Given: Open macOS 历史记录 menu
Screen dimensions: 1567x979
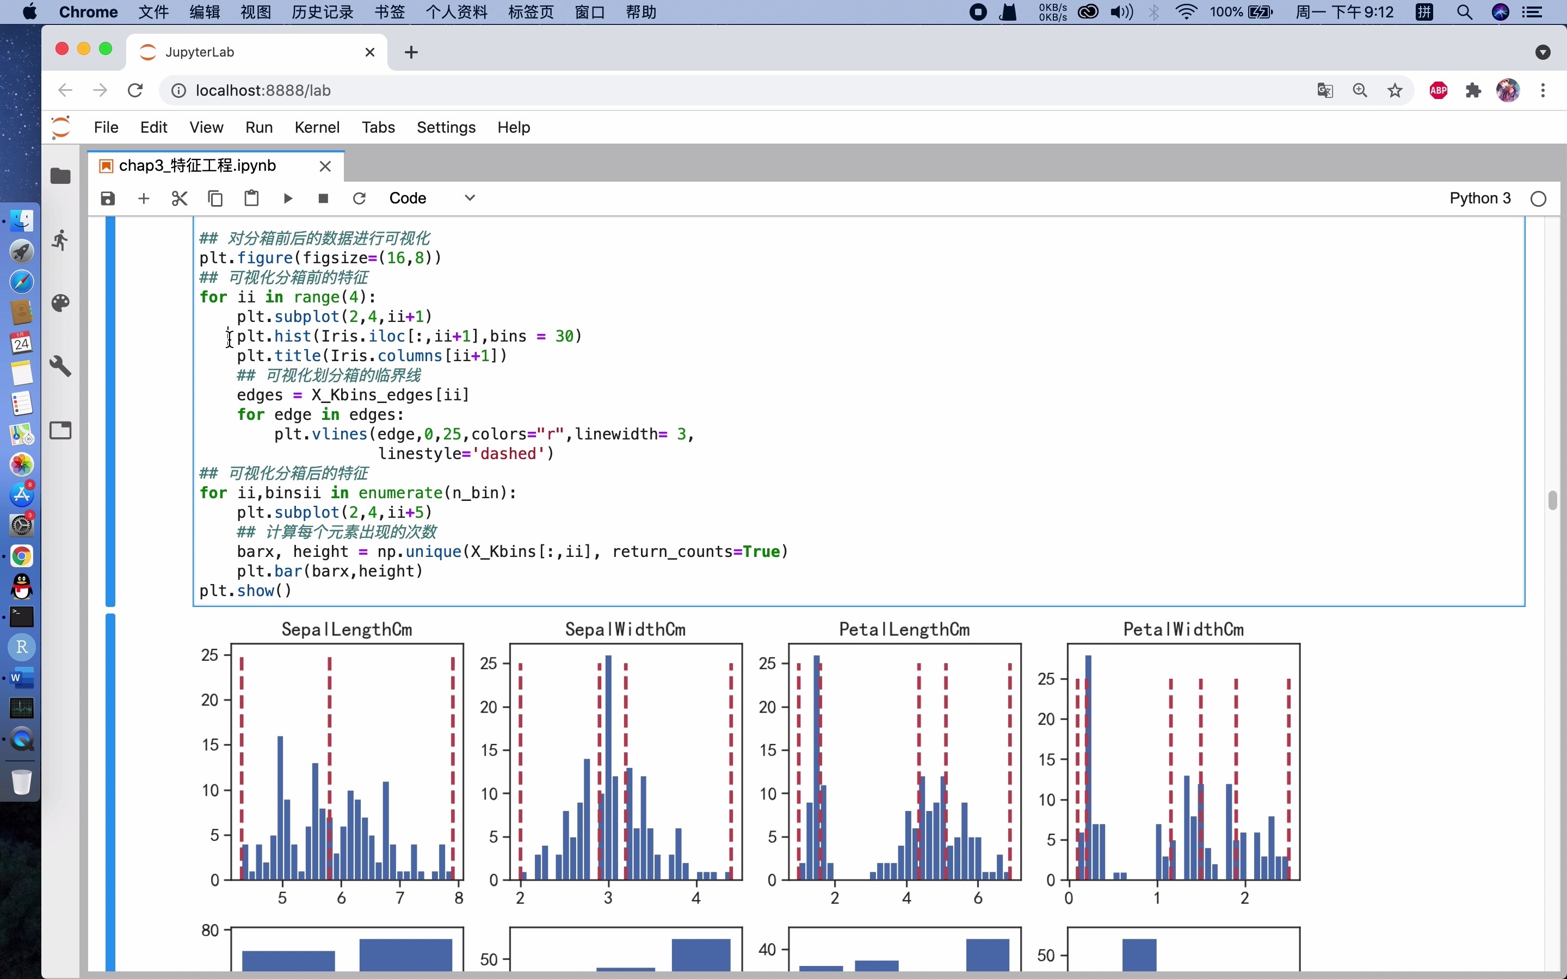Looking at the screenshot, I should (x=323, y=11).
